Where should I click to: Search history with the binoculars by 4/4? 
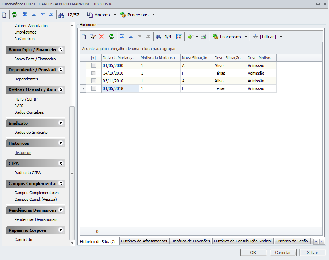158,37
